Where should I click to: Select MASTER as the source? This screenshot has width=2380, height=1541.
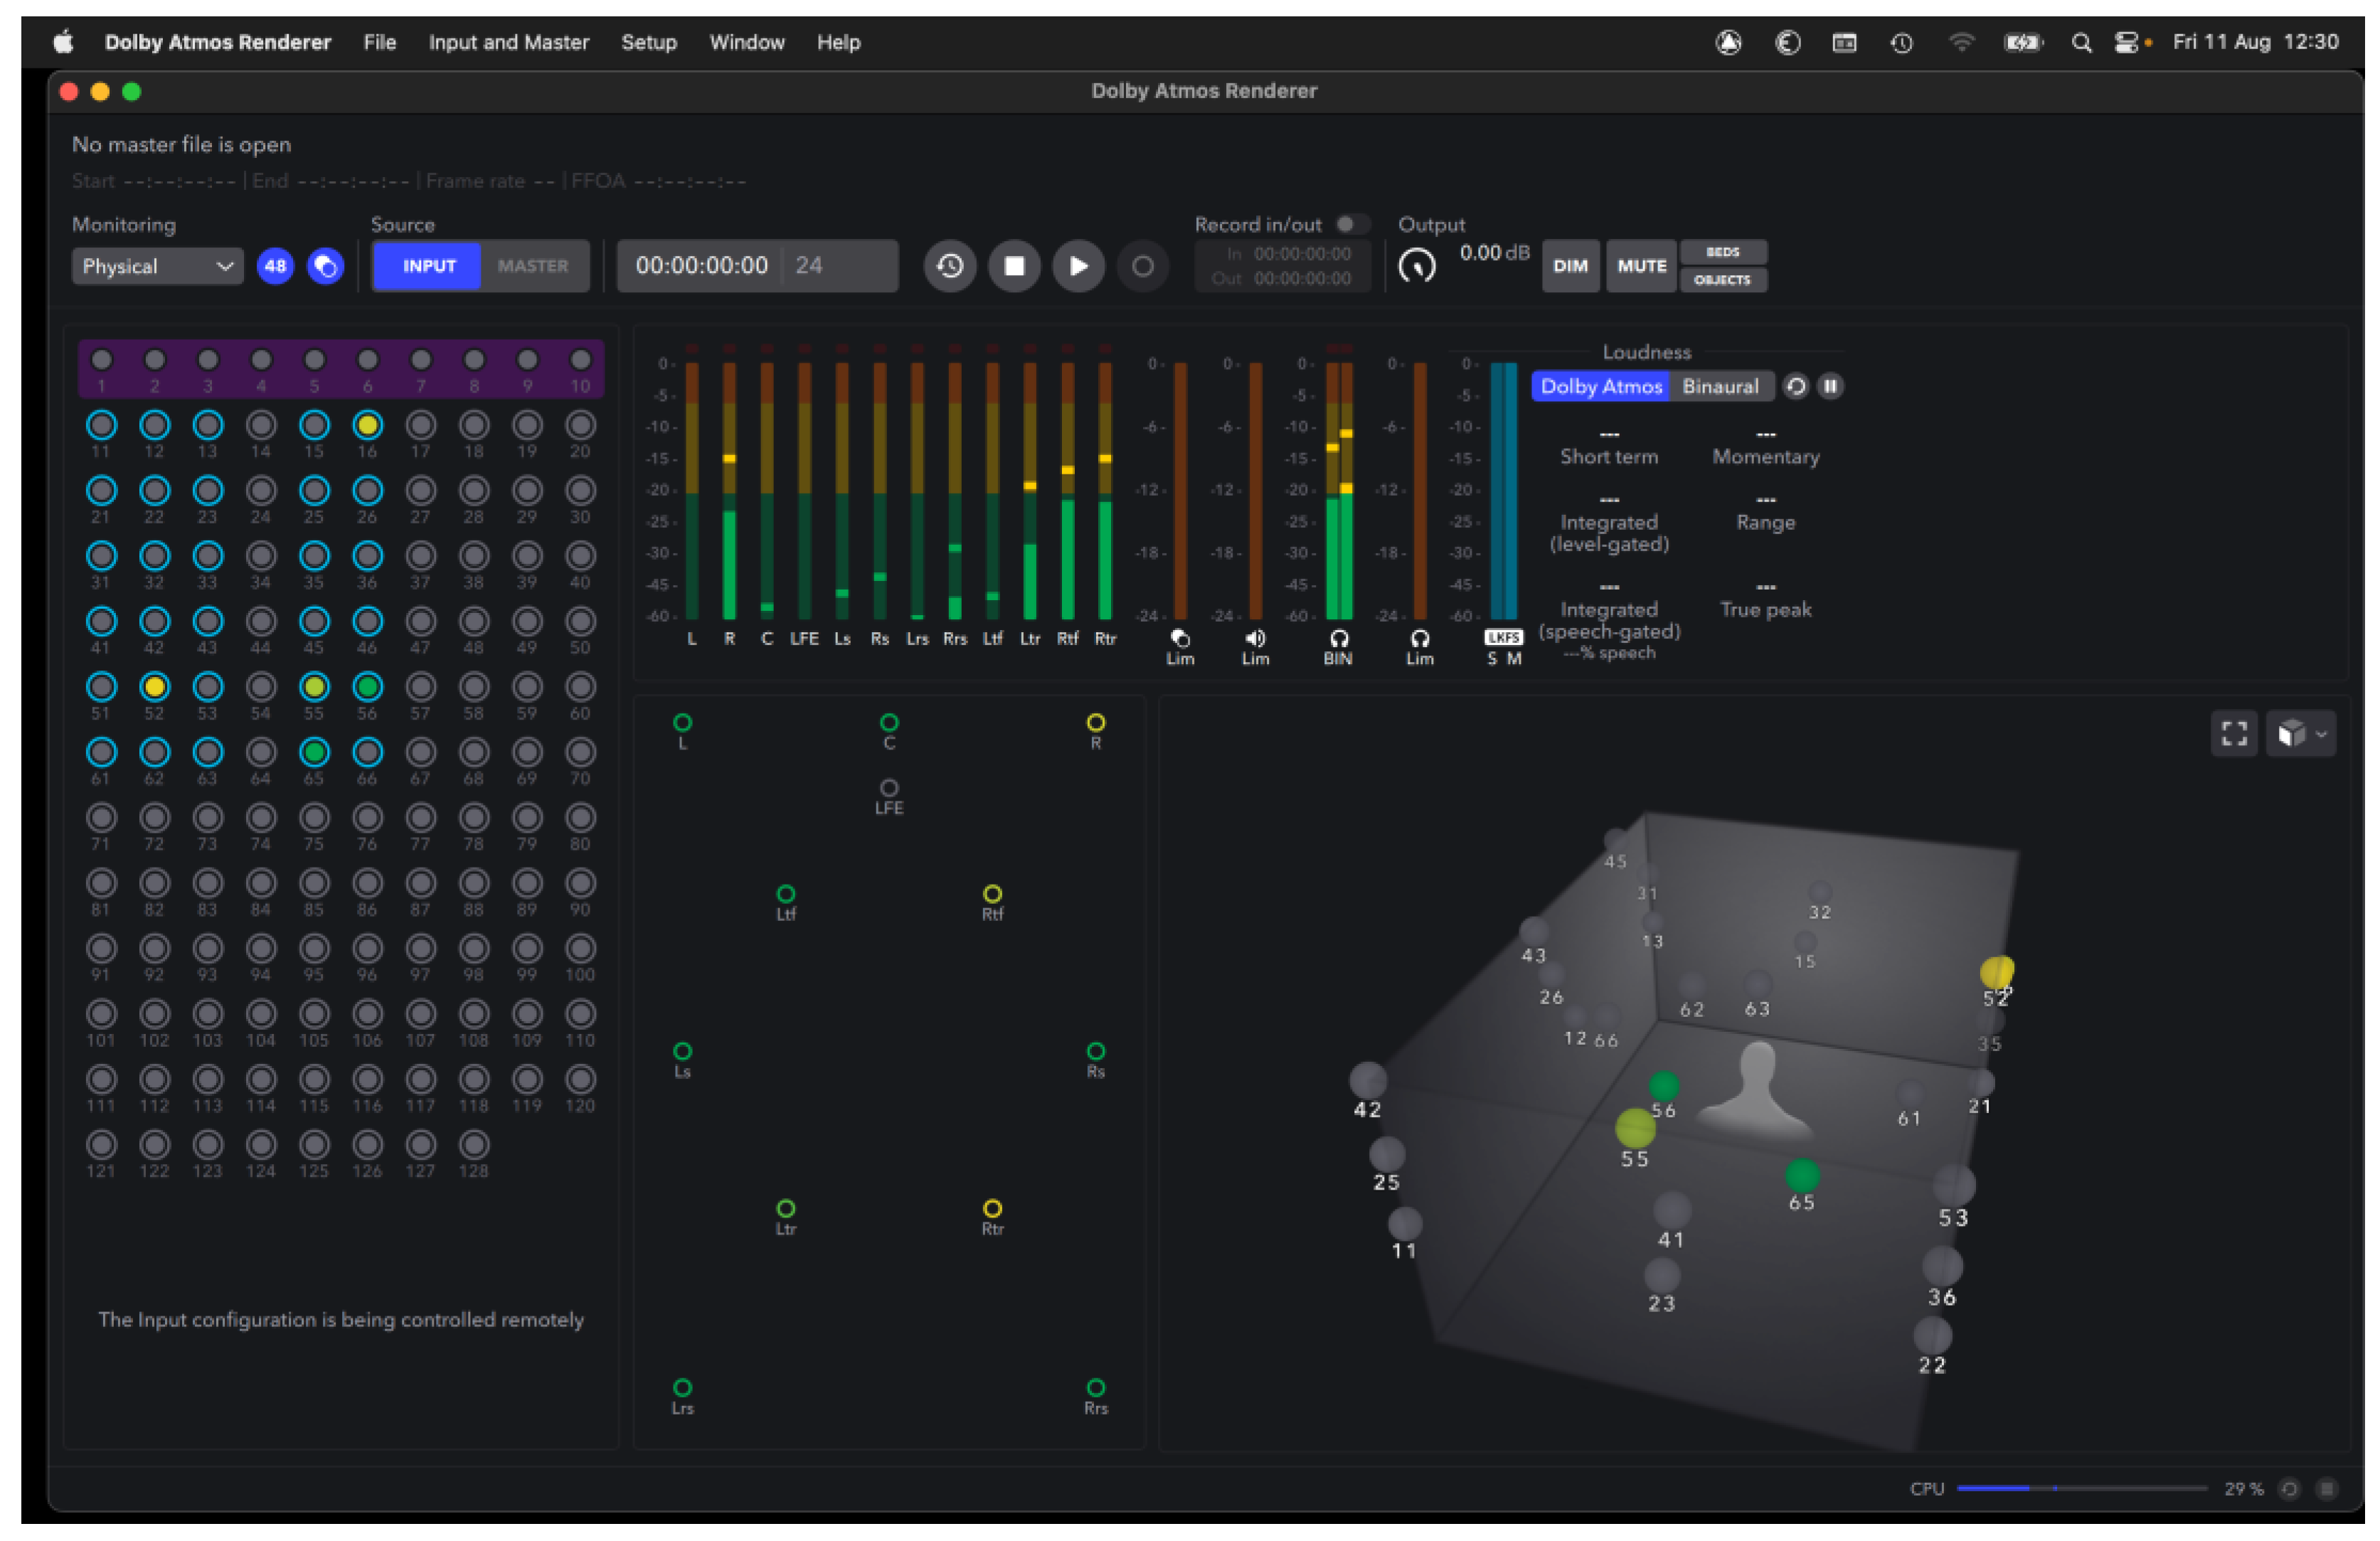coord(532,266)
